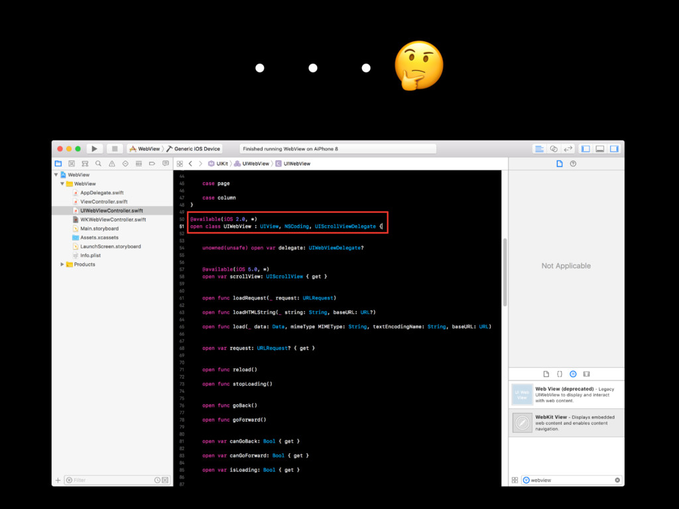Open the Project navigator tab

click(x=58, y=164)
